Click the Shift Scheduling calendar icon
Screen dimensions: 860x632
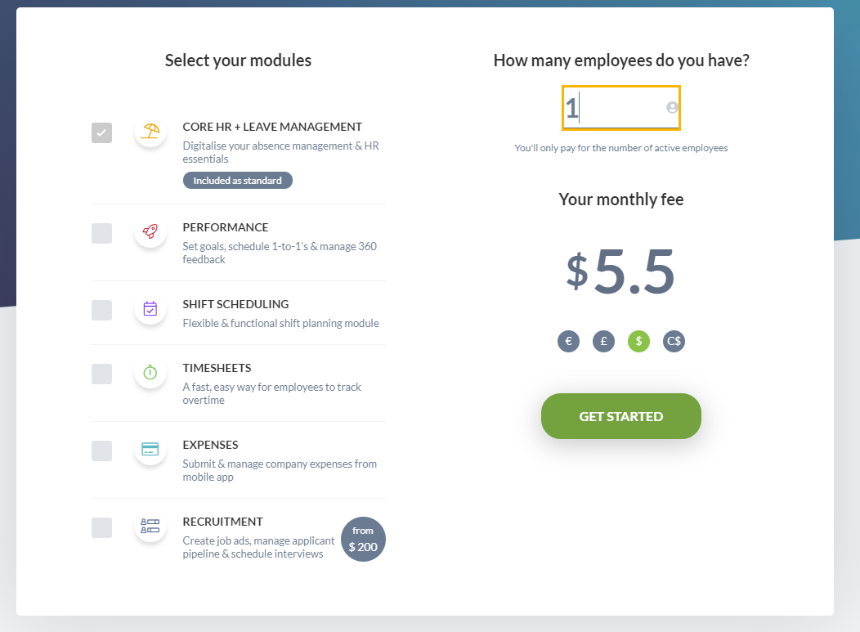point(150,309)
